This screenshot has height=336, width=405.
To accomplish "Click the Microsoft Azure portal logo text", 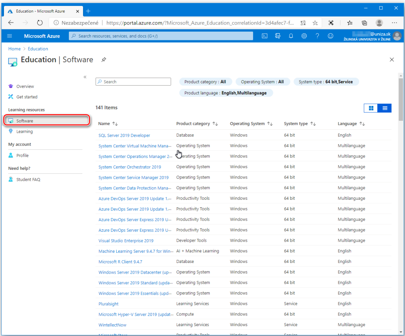I will coord(42,36).
